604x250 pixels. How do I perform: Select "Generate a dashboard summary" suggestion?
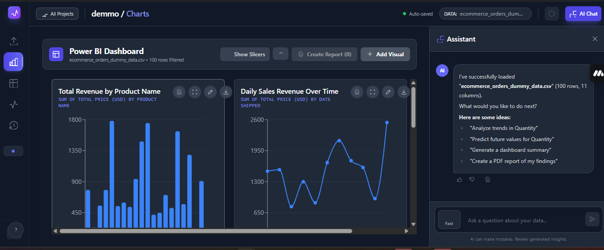tap(510, 150)
